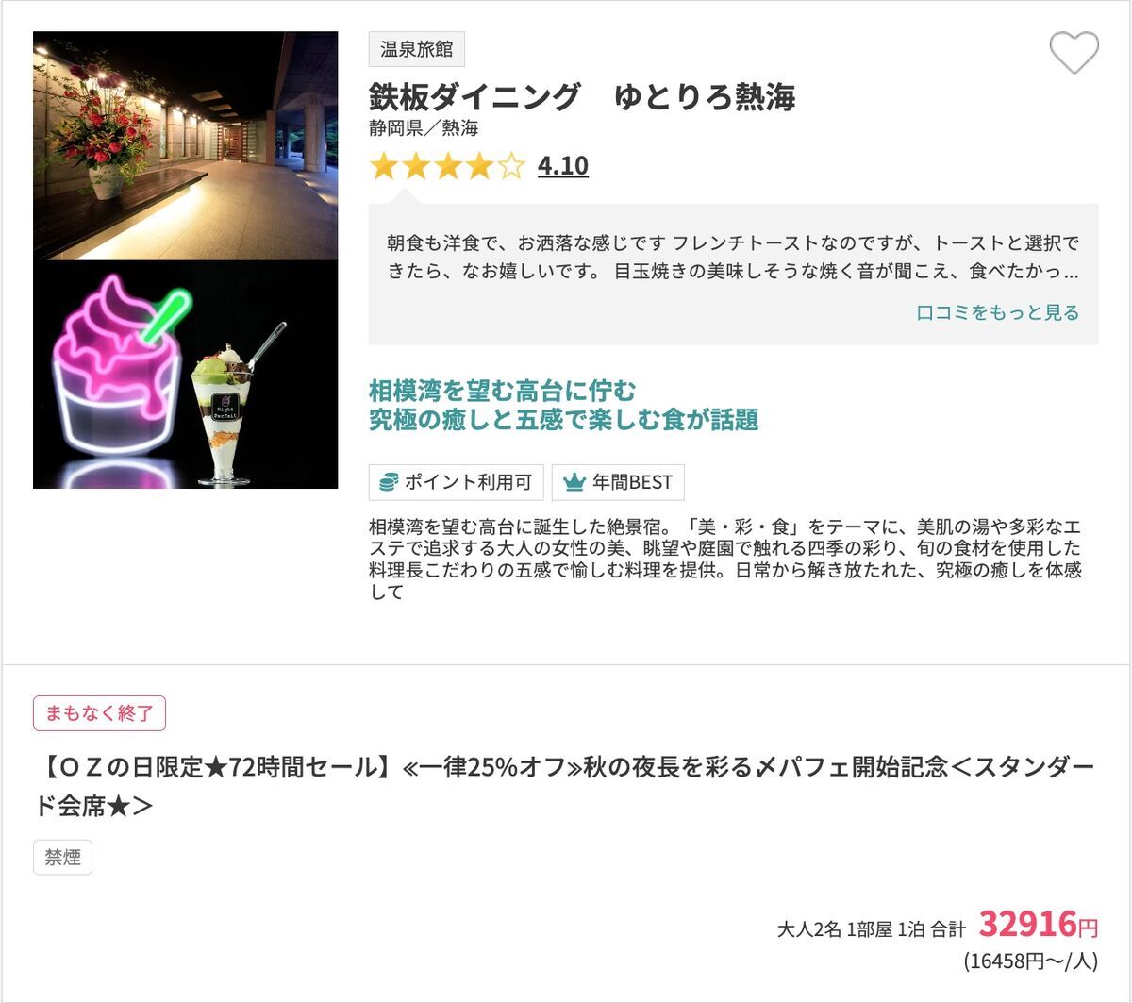Image resolution: width=1132 pixels, height=1003 pixels.
Task: Click the 年間BEST badge
Action: click(618, 482)
